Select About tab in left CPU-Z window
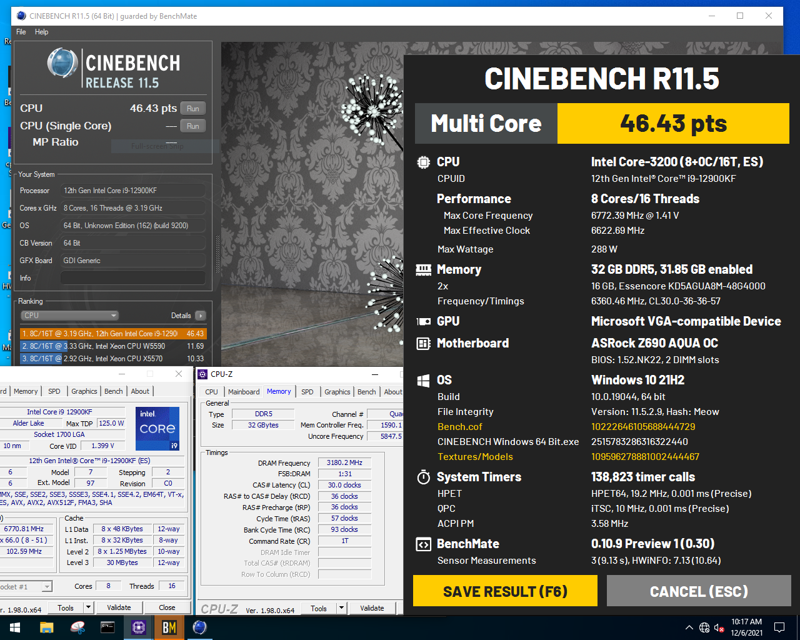This screenshot has height=640, width=800. coord(140,391)
